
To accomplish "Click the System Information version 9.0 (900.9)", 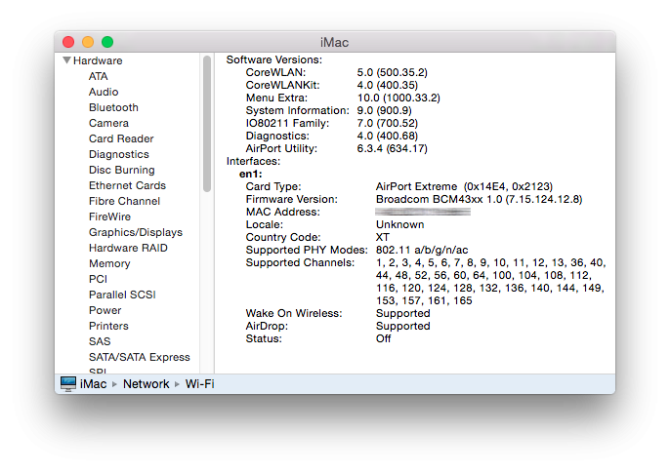I will click(x=384, y=110).
